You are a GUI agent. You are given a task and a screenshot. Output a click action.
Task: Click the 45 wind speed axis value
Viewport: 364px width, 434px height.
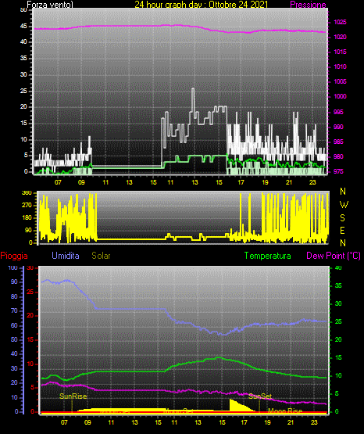click(23, 27)
